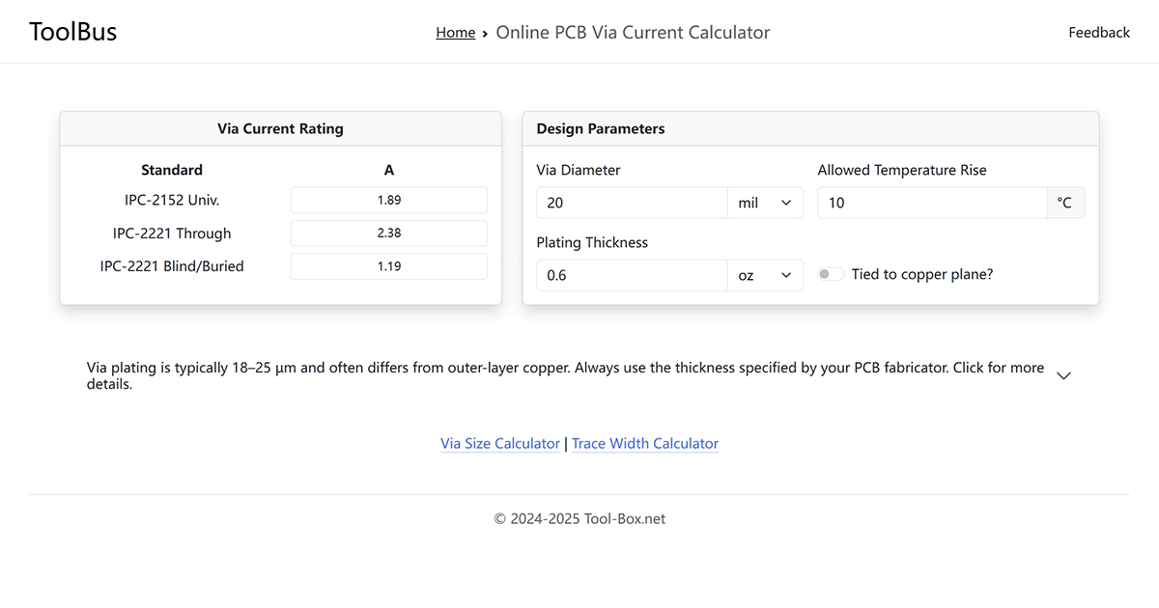1159x608 pixels.
Task: Open the Home breadcrumb link
Action: click(455, 32)
